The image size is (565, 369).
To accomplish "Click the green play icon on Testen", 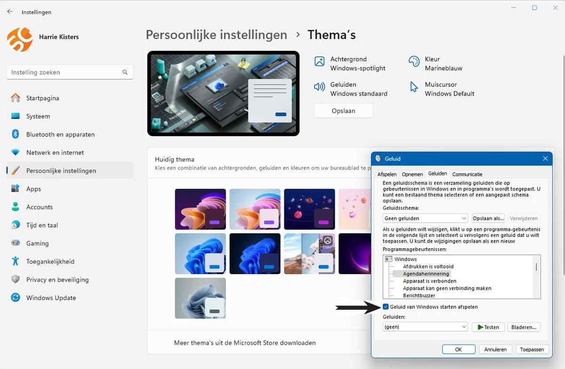I will (480, 327).
